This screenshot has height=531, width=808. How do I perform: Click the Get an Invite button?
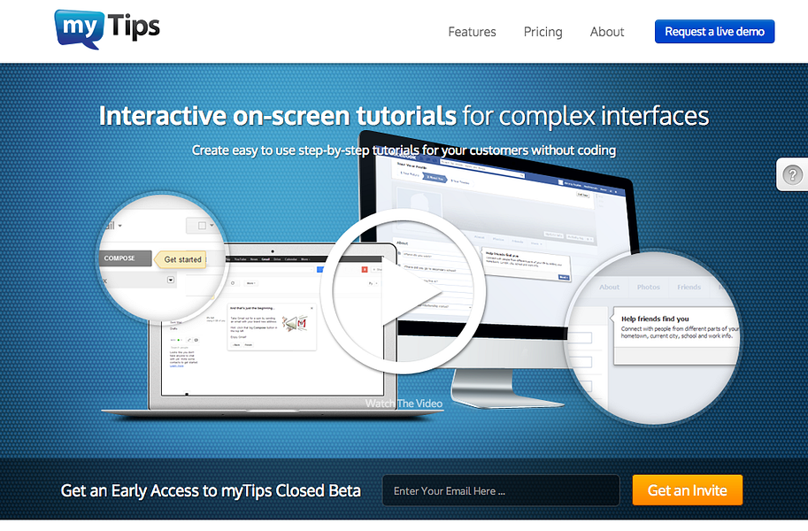point(688,489)
